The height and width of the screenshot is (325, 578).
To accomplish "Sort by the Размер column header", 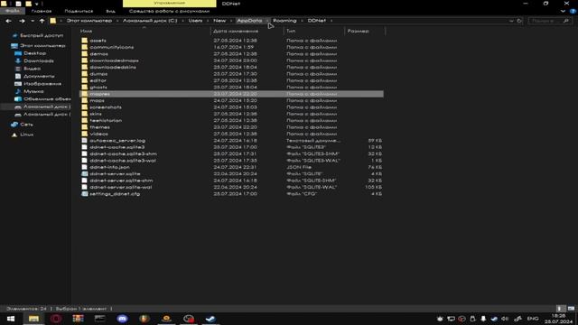I will click(358, 32).
